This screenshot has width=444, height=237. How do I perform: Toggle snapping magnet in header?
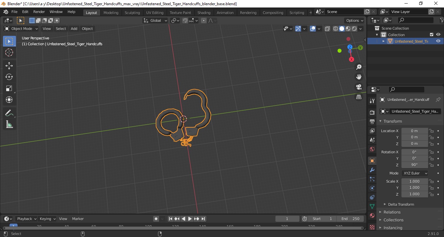pyautogui.click(x=185, y=21)
